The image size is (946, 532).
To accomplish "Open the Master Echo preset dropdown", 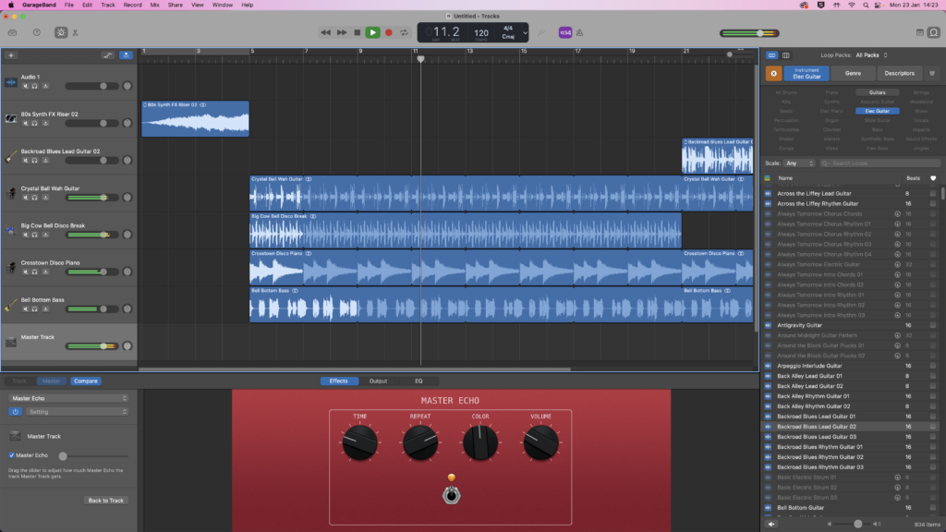I will [68, 399].
